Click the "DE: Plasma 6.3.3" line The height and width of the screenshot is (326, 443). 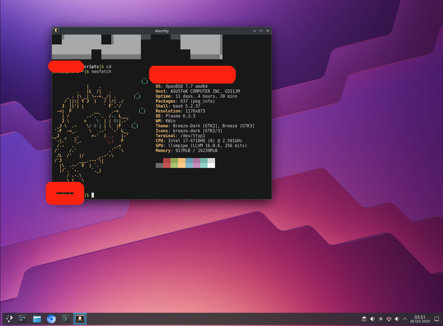click(175, 116)
